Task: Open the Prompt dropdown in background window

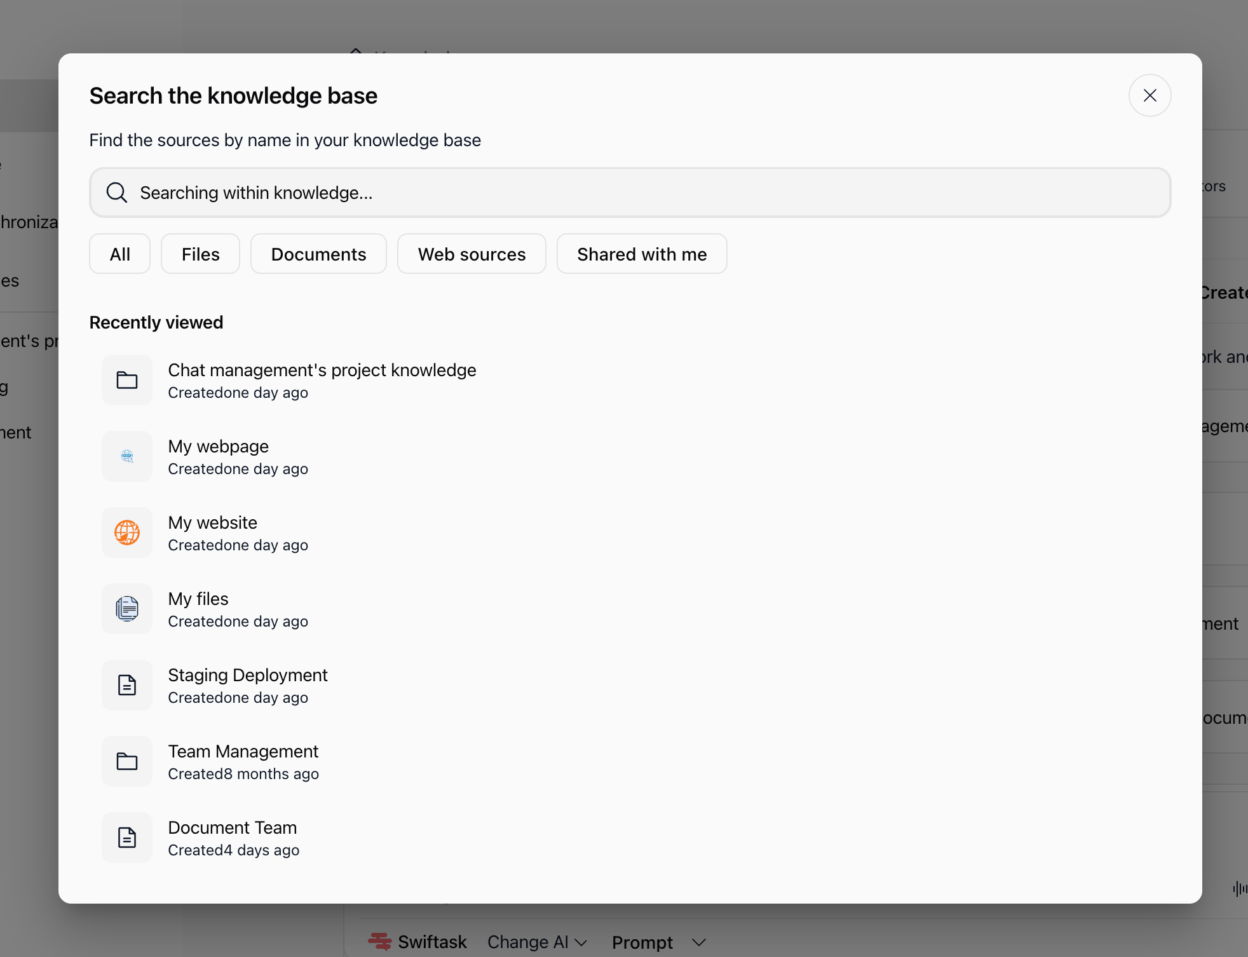Action: click(x=659, y=942)
